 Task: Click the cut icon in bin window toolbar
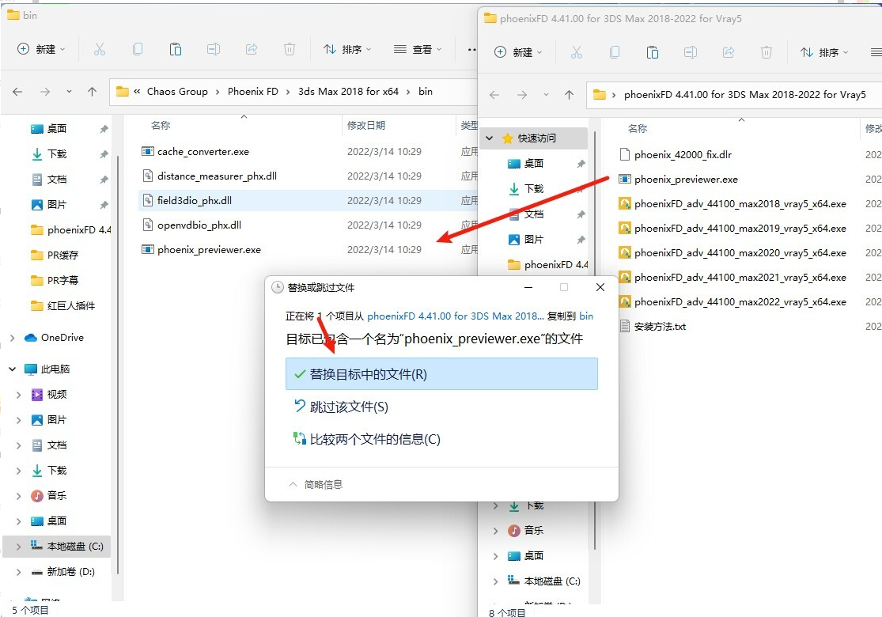point(100,50)
